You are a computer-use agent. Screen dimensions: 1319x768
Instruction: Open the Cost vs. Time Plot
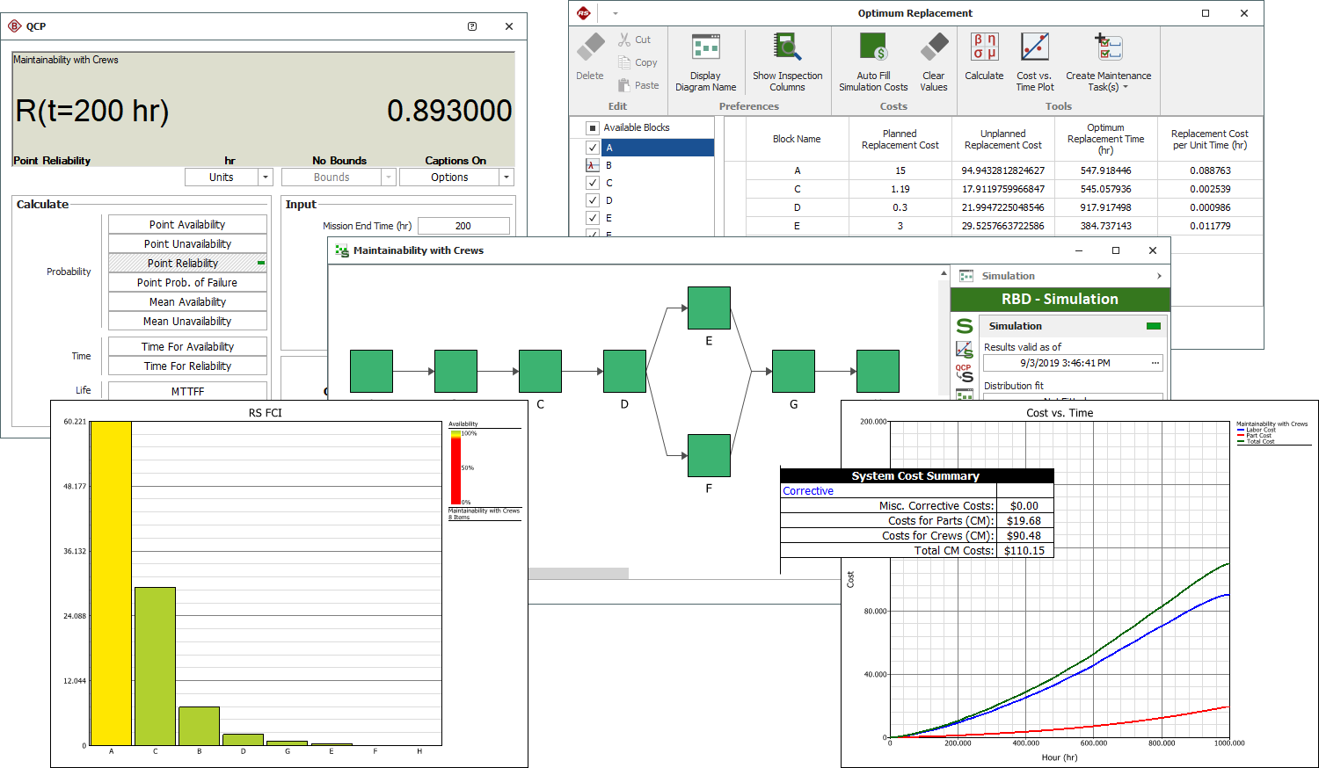click(1034, 47)
